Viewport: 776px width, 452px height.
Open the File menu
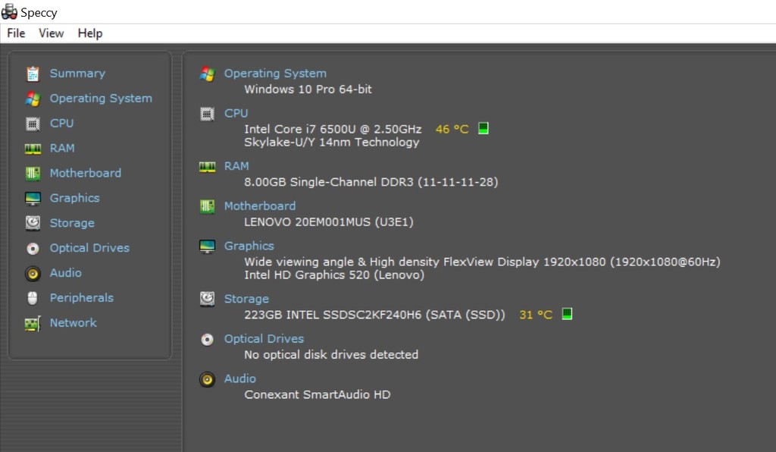click(16, 33)
